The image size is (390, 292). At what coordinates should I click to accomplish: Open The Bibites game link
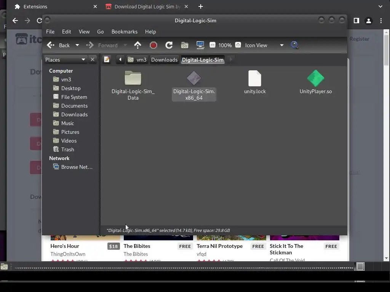point(137,246)
